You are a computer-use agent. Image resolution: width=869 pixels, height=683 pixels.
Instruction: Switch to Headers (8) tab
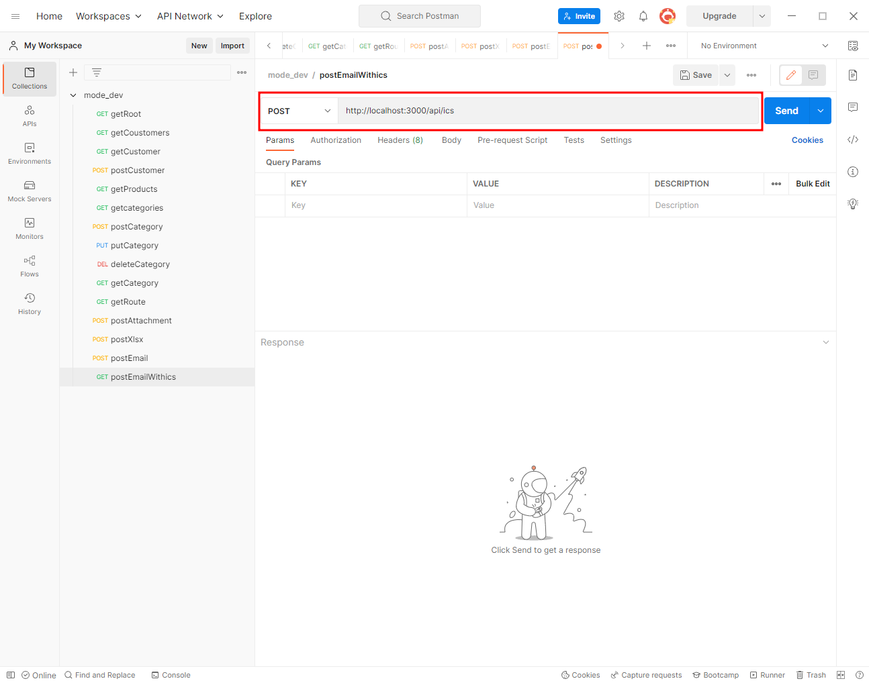click(x=400, y=140)
